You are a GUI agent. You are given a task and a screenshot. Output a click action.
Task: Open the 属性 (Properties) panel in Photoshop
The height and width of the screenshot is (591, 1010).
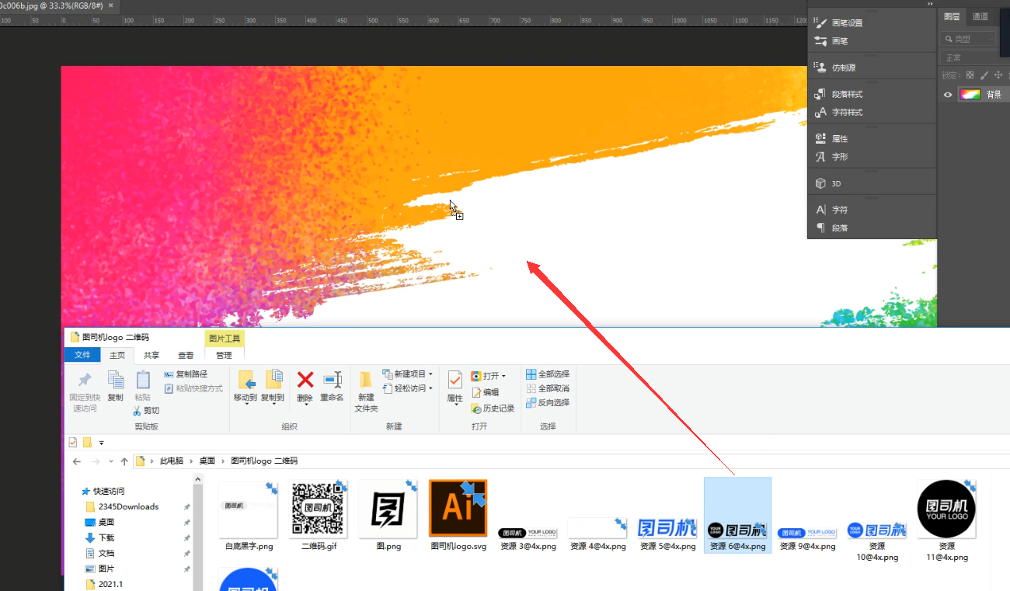(x=831, y=139)
